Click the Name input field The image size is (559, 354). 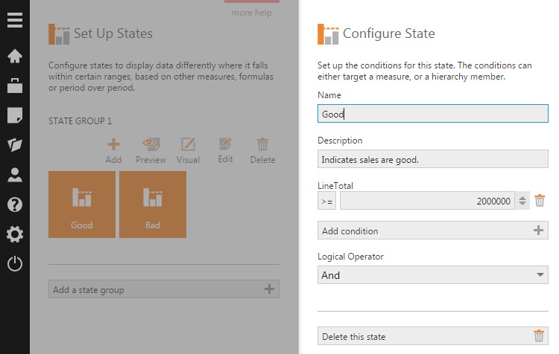432,114
